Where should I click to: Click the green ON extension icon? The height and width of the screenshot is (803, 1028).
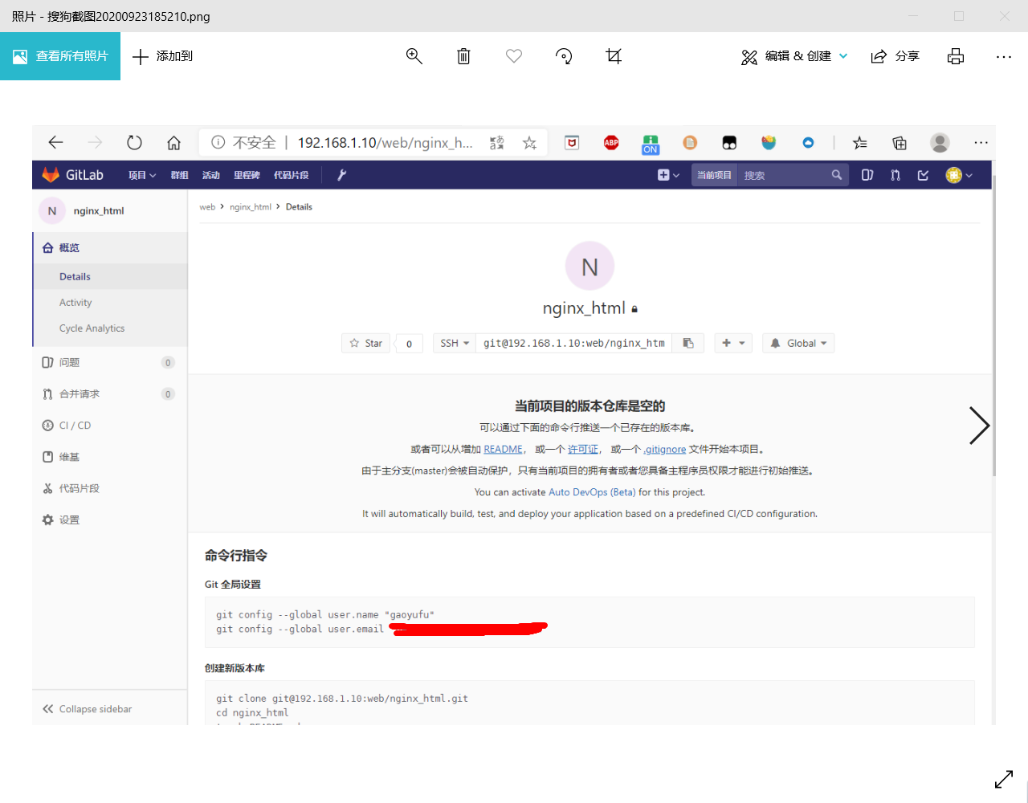coord(651,145)
